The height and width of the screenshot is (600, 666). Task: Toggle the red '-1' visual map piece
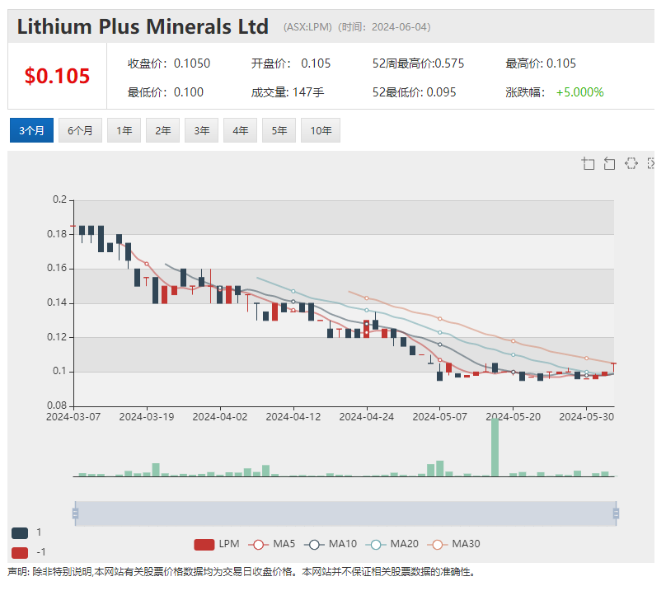20,553
